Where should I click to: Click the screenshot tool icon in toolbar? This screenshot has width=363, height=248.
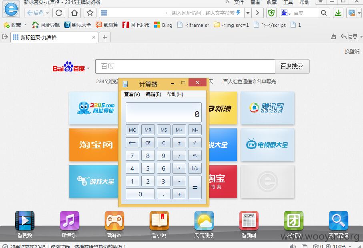pyautogui.click(x=352, y=13)
